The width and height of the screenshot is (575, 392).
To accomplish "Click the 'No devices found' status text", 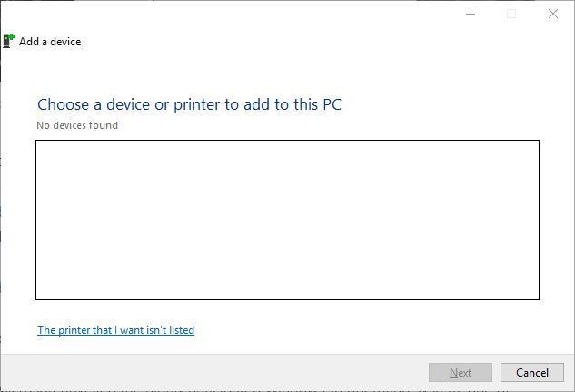I will 77,125.
